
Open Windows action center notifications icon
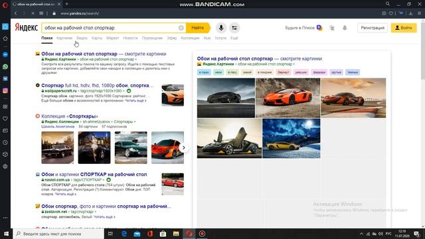[x=416, y=234]
